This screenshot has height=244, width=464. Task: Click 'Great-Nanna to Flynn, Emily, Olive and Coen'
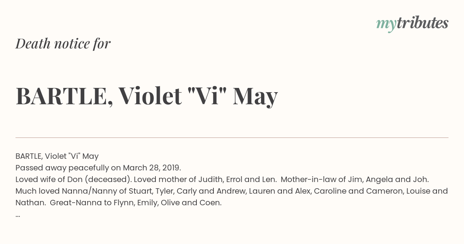pos(136,203)
